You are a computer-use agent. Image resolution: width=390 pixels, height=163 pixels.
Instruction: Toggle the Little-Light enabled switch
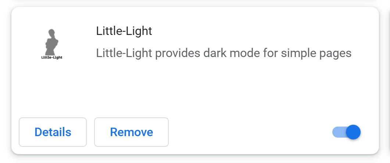[346, 132]
